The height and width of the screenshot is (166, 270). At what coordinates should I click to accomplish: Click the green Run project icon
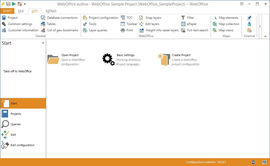click(x=14, y=4)
